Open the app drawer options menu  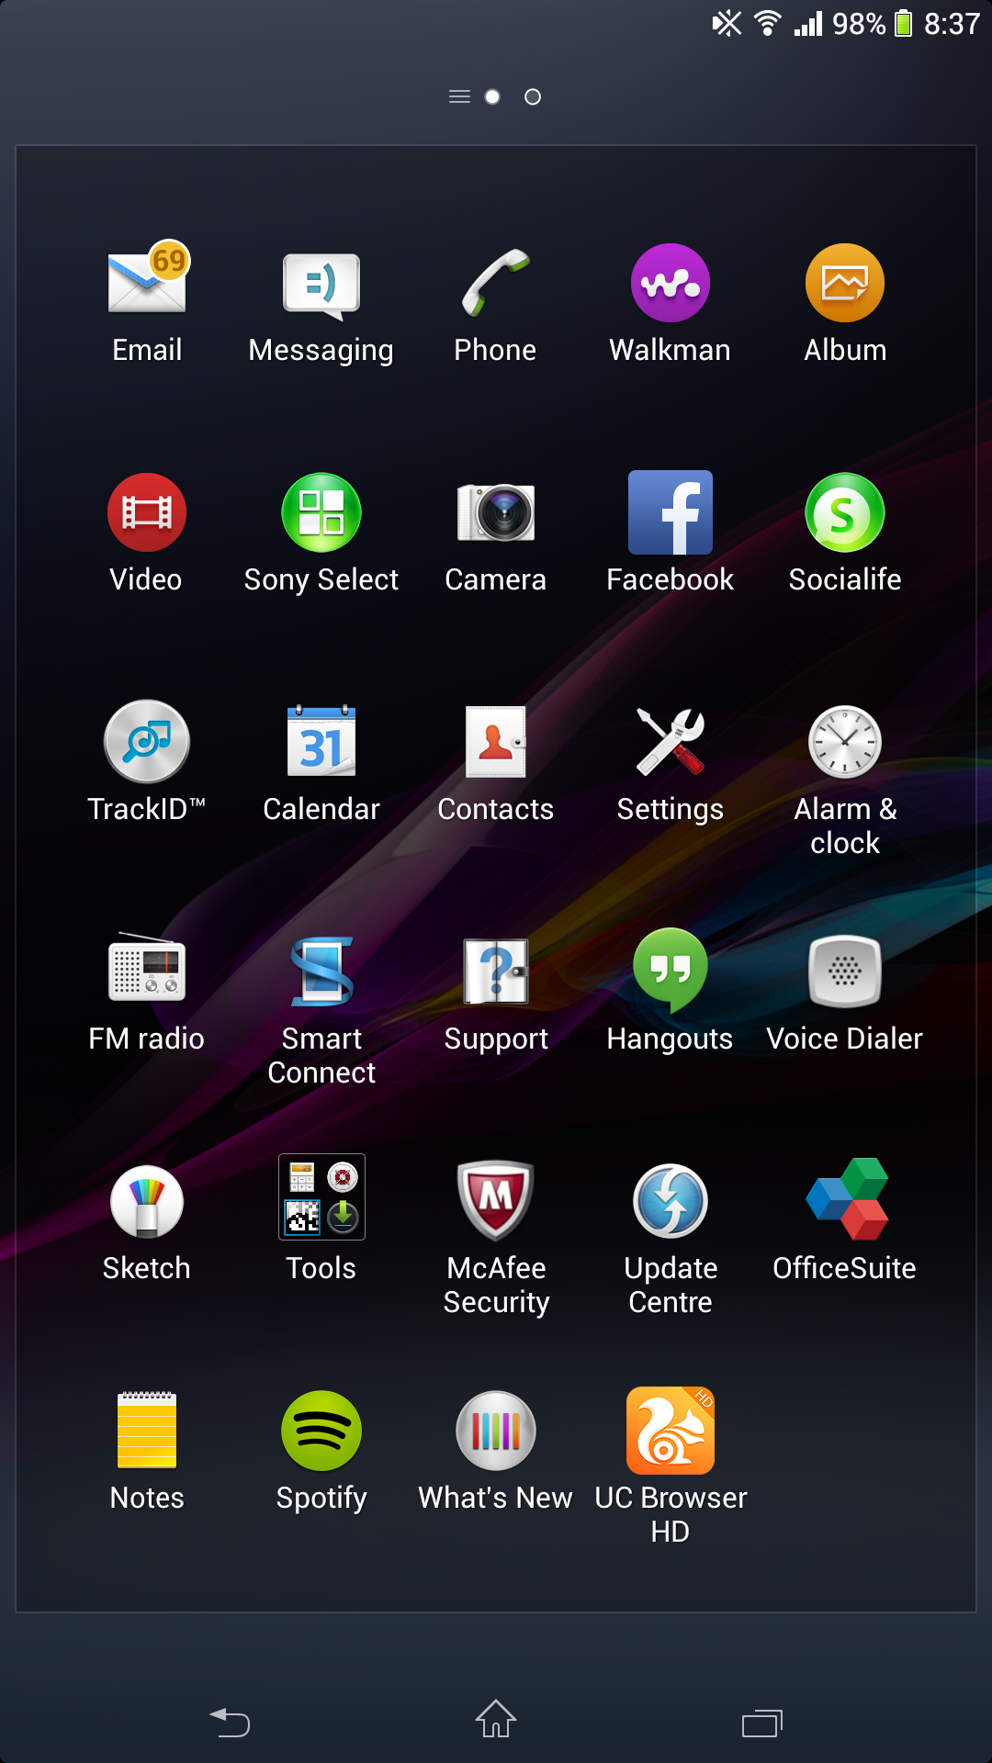click(459, 96)
